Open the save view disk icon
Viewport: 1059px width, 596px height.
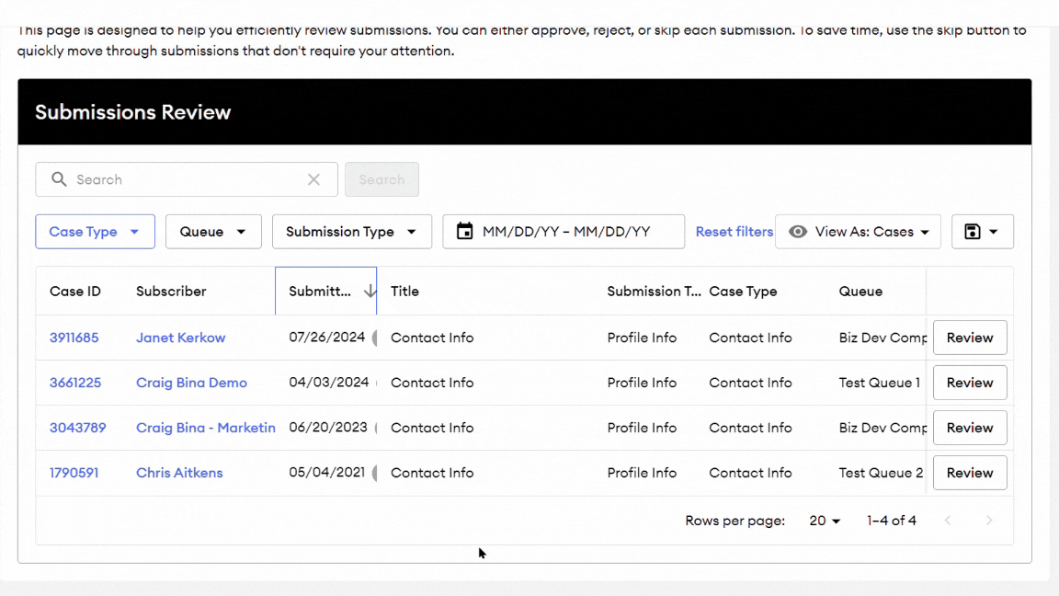[972, 231]
